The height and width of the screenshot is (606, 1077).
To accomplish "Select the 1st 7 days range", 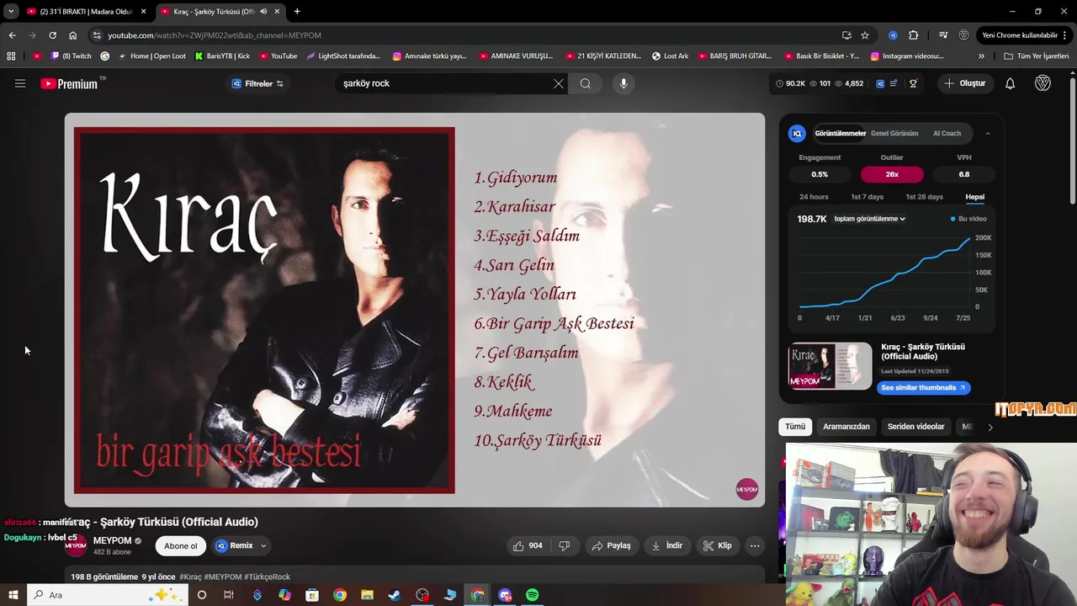I will click(867, 197).
